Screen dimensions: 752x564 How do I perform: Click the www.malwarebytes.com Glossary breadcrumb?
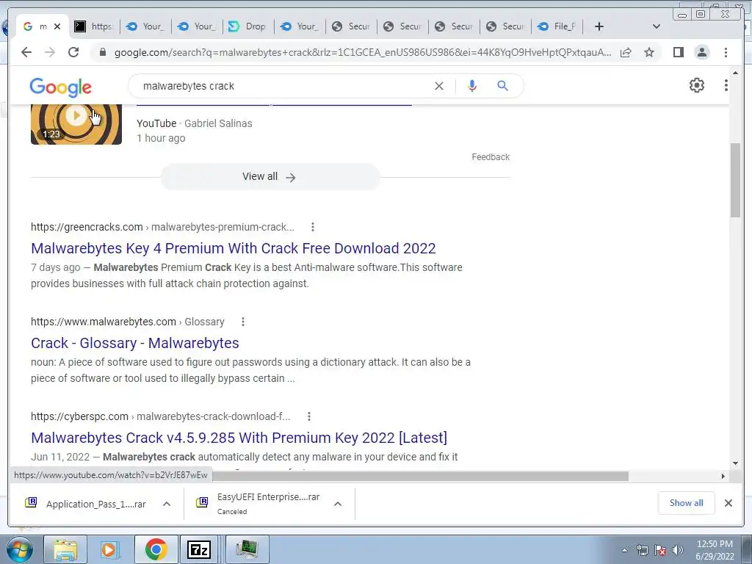(128, 322)
